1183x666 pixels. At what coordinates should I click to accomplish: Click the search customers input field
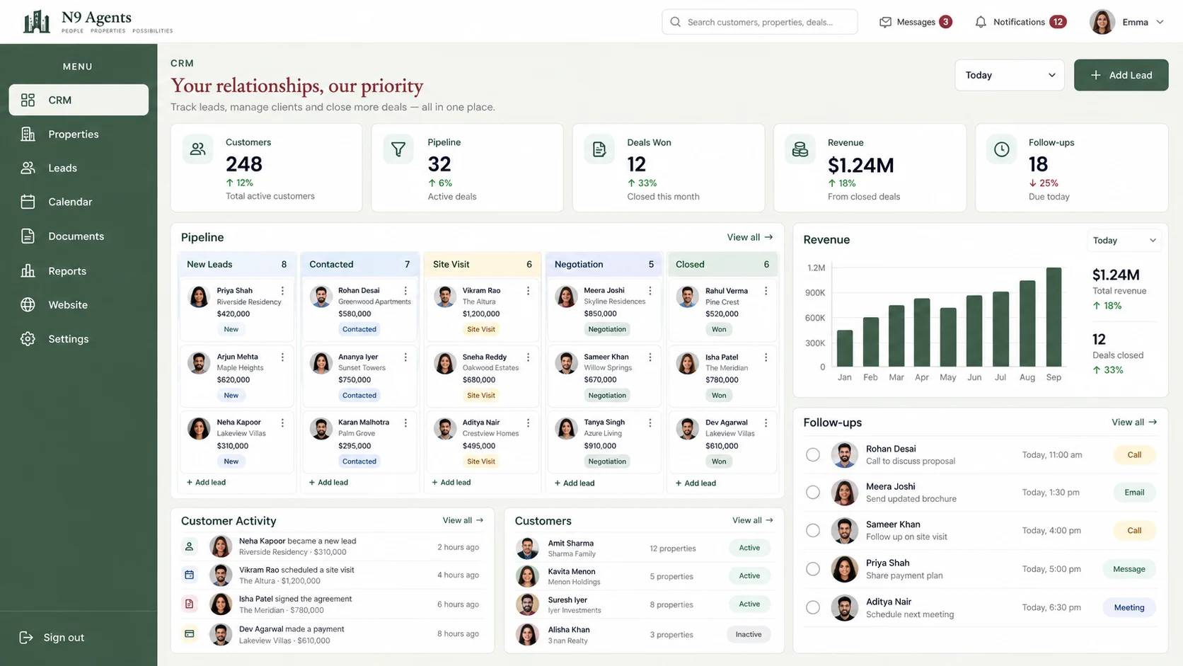[x=760, y=22]
